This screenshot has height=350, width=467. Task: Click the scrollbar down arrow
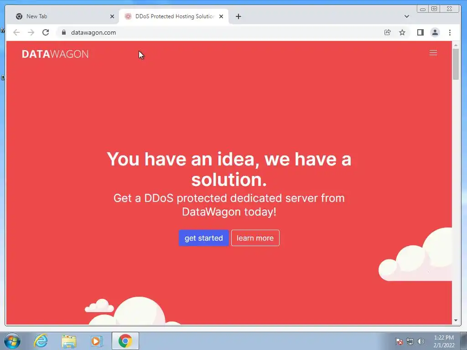(456, 320)
